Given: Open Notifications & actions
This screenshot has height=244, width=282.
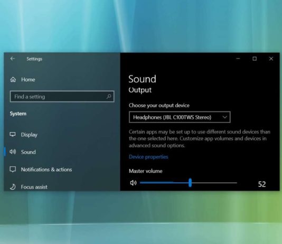Looking at the screenshot, I should click(x=46, y=170).
